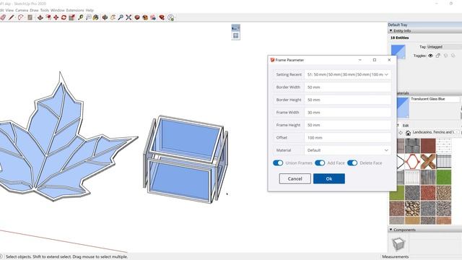Select the Tape Measure tool
462x260 pixels.
[x=80, y=17]
